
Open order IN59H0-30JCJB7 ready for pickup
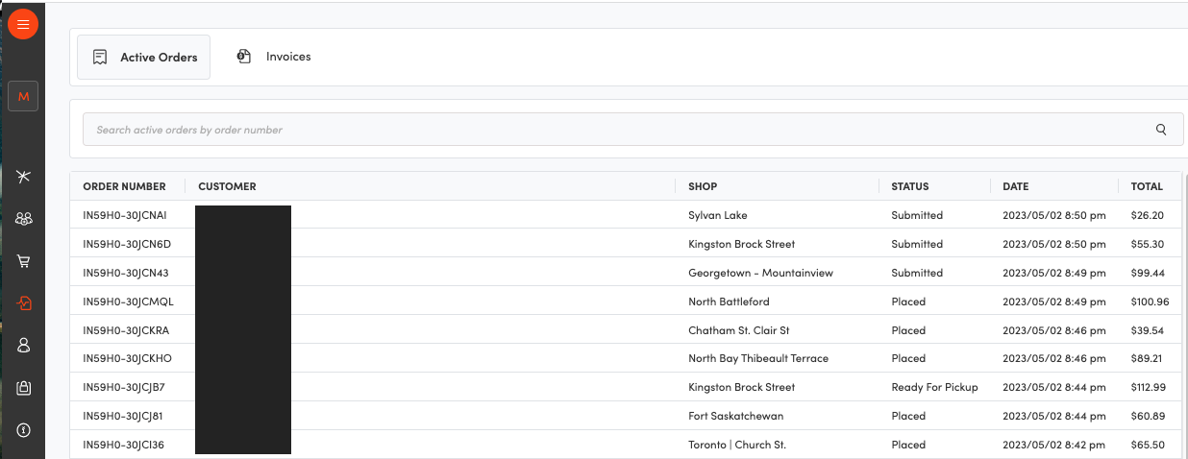[124, 387]
